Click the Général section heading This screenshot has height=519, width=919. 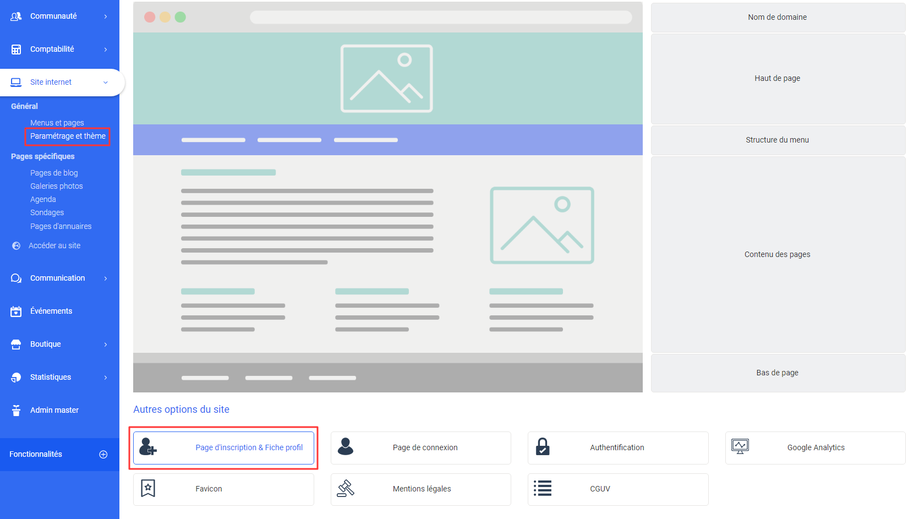[25, 106]
